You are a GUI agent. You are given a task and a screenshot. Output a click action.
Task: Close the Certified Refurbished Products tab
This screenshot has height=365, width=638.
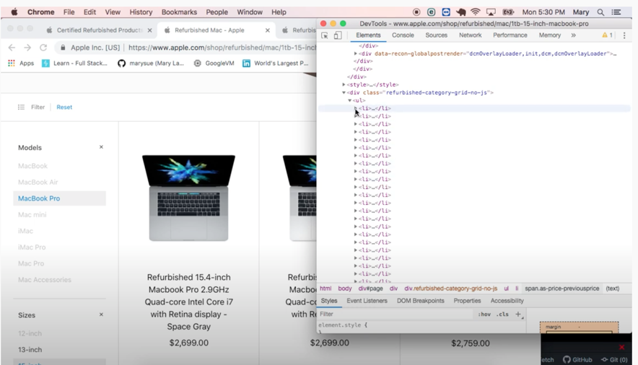click(x=149, y=30)
